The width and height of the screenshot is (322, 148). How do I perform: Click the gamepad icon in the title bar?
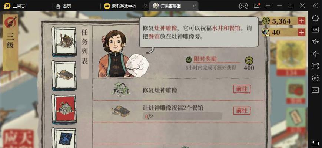243,6
